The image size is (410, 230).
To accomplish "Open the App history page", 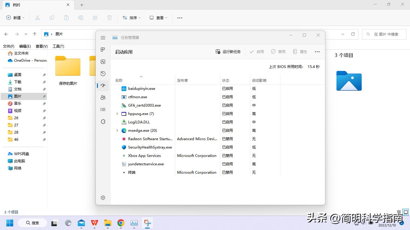I will 103,73.
